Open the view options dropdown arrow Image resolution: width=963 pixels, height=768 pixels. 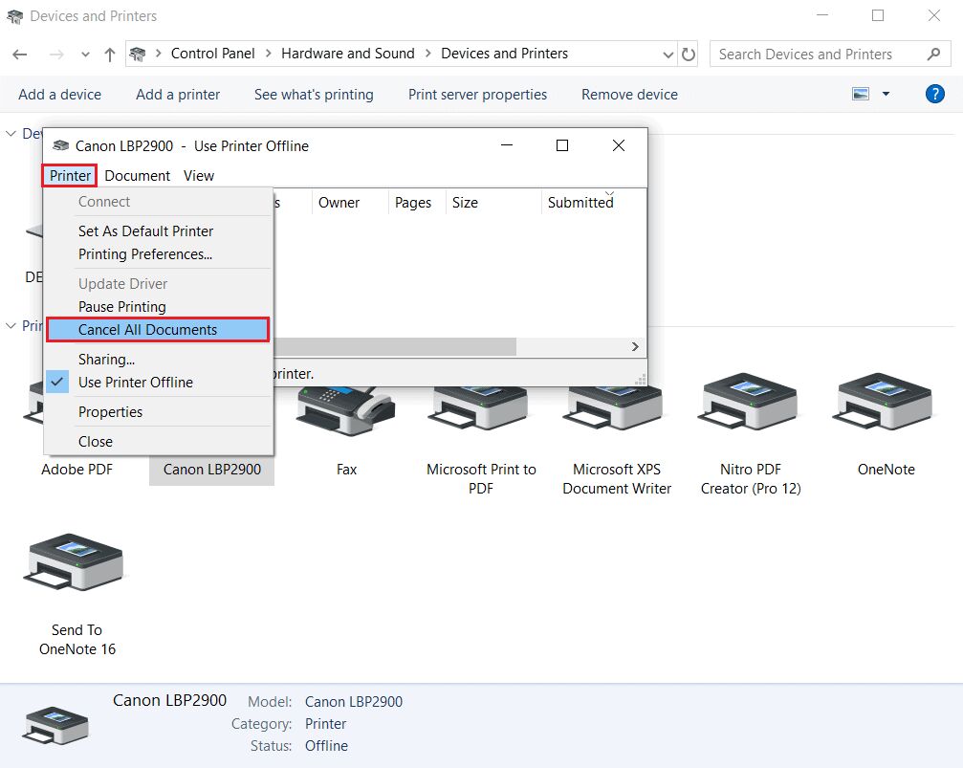(886, 94)
